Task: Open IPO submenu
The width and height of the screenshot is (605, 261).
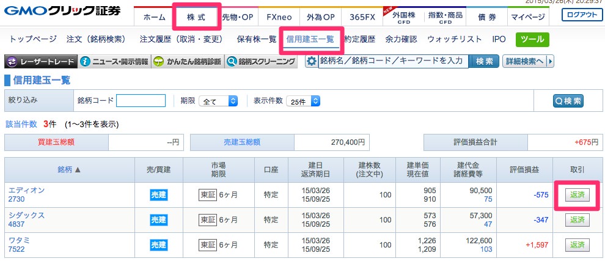Action: 499,39
